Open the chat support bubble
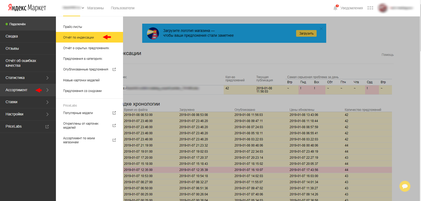421x201 pixels. (x=405, y=186)
